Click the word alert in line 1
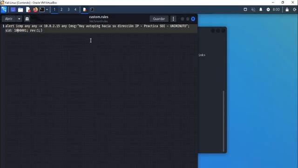 [x=10, y=26]
